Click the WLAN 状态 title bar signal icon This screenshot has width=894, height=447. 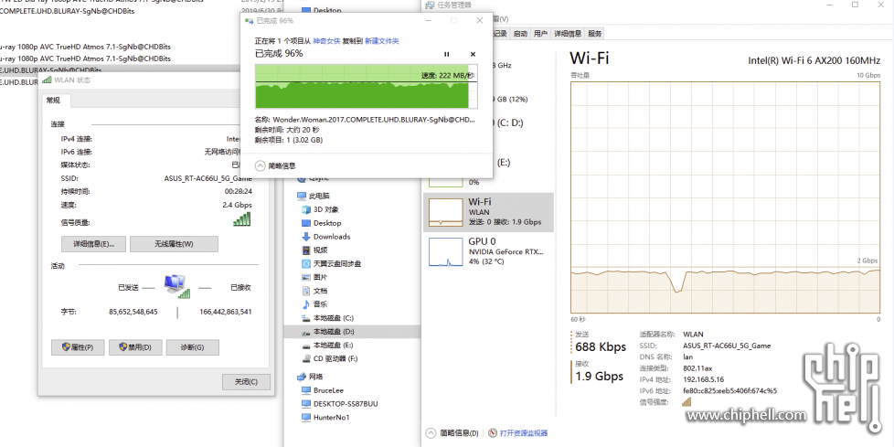coord(47,80)
